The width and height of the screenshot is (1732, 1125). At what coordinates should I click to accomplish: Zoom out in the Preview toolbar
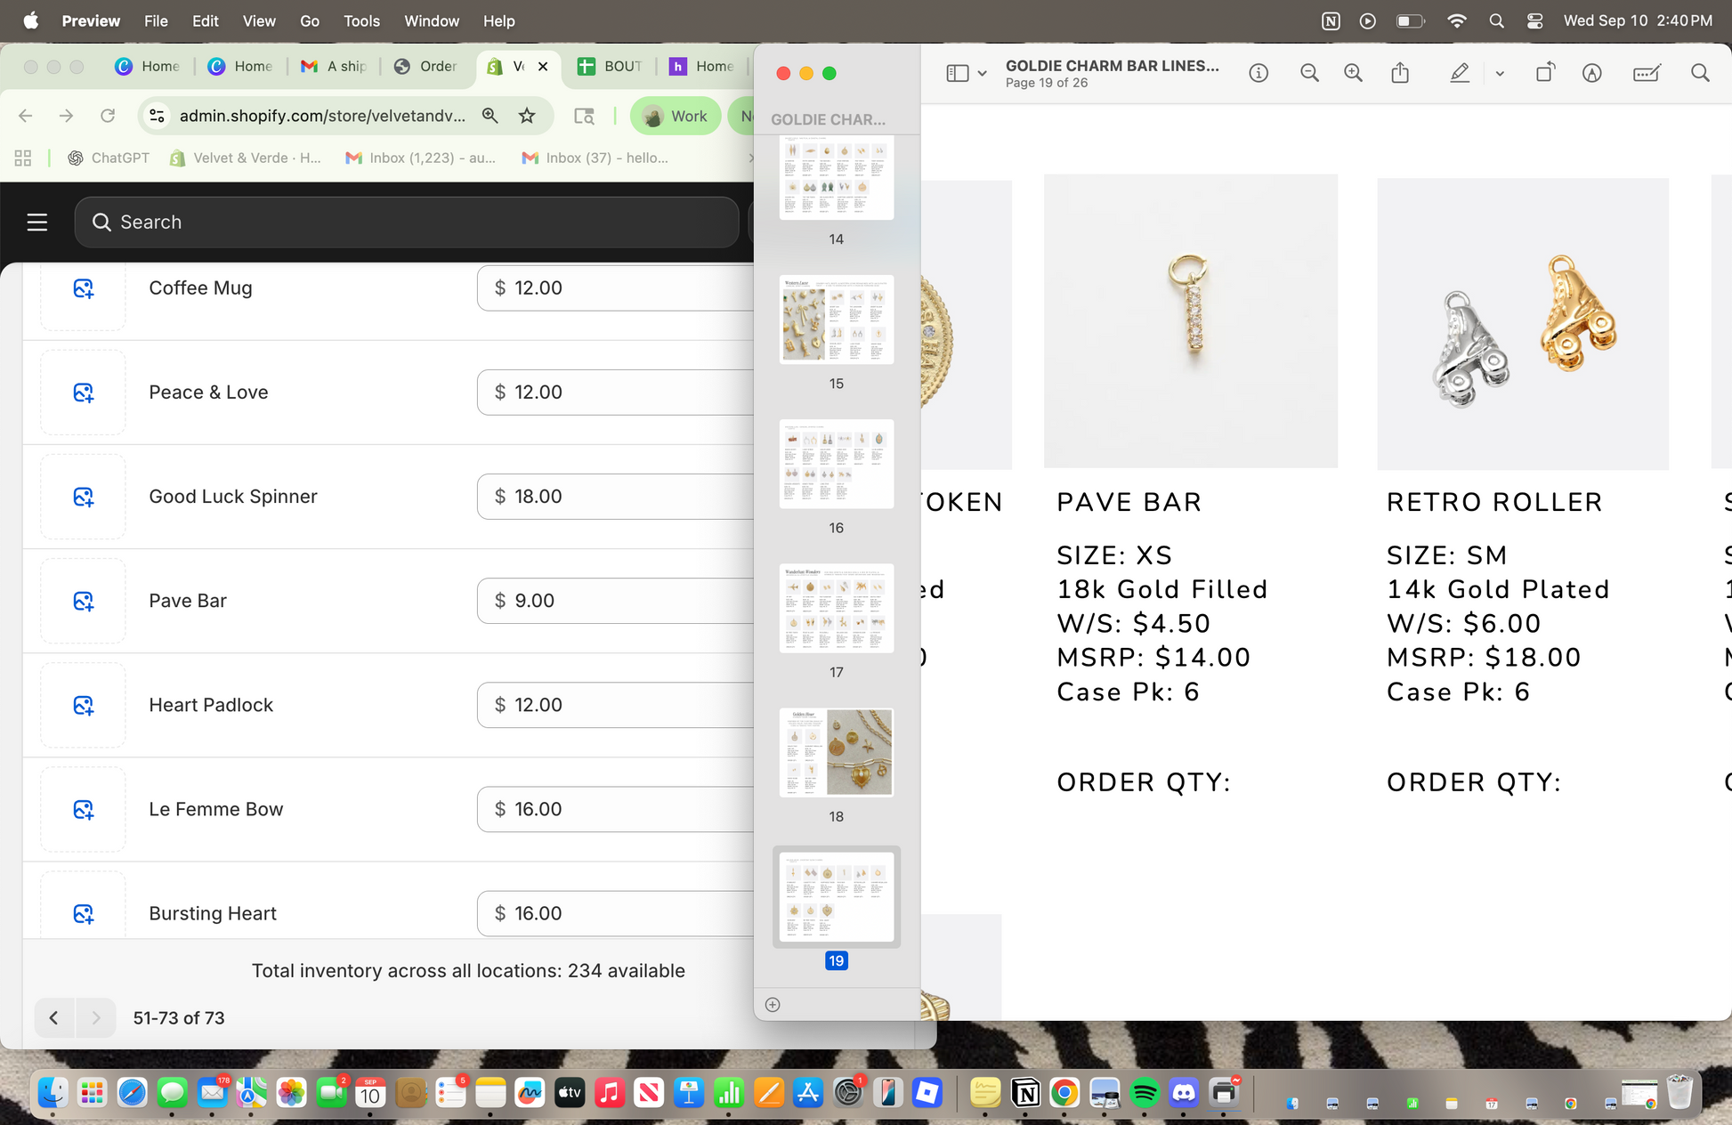1309,73
